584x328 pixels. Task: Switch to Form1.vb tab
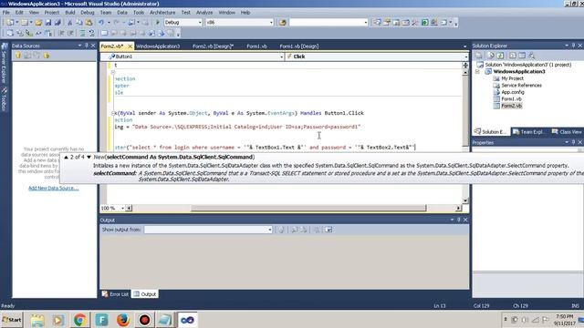click(x=256, y=46)
